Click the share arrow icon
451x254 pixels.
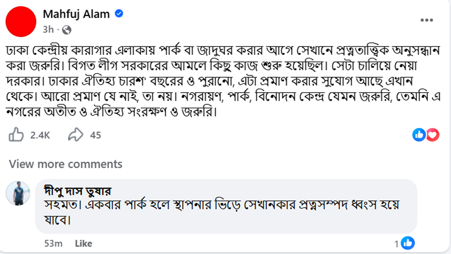[x=76, y=135]
